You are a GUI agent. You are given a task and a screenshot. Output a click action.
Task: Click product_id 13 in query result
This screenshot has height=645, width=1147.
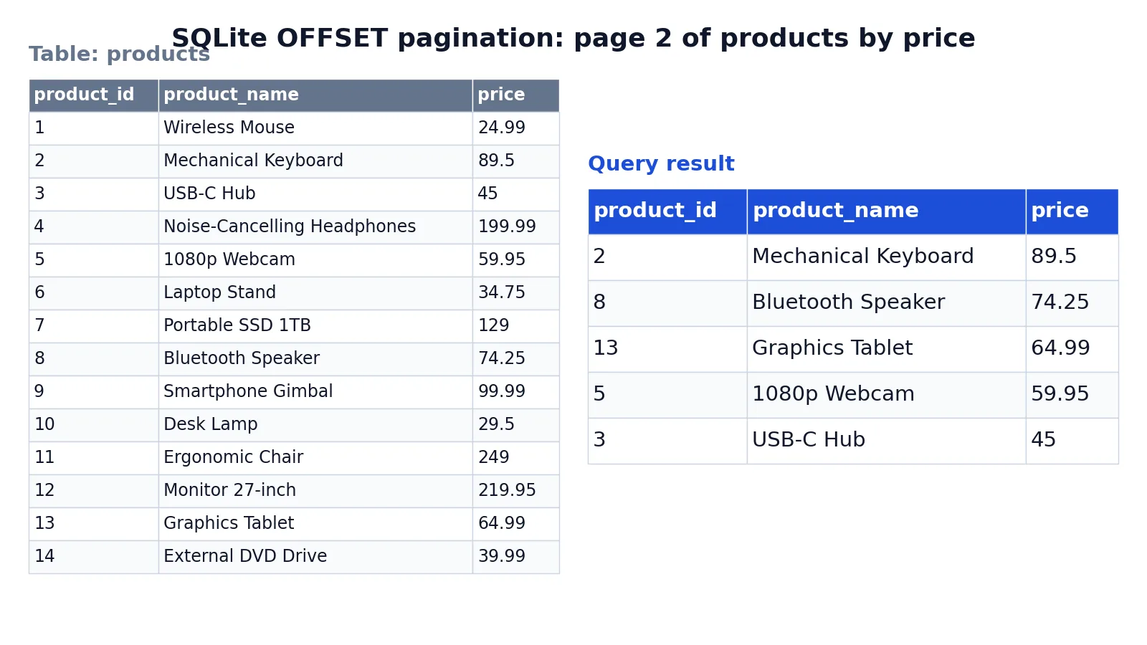(667, 349)
